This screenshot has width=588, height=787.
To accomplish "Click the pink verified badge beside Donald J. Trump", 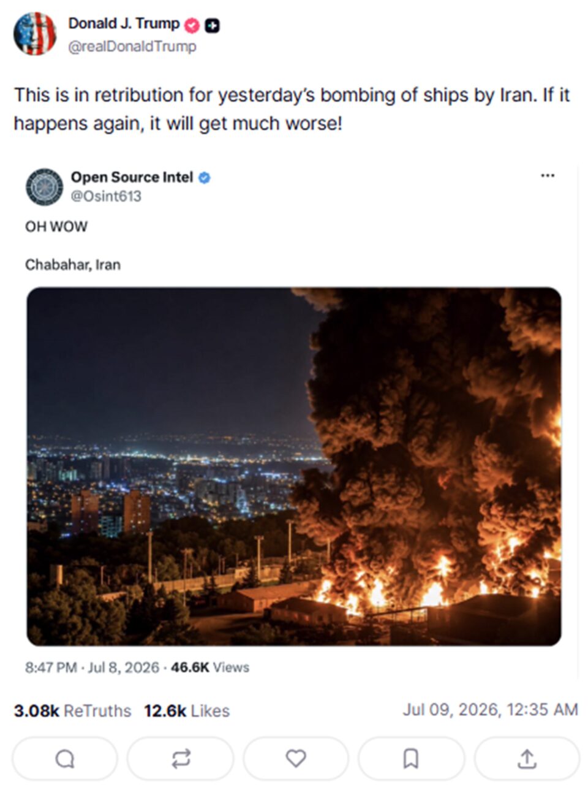I will (192, 25).
